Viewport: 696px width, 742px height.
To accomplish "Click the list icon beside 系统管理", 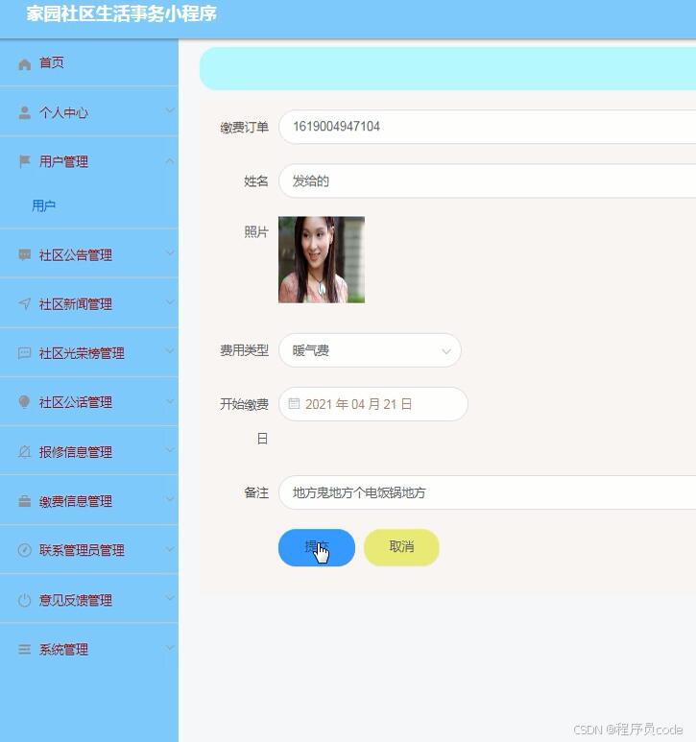I will (x=25, y=649).
